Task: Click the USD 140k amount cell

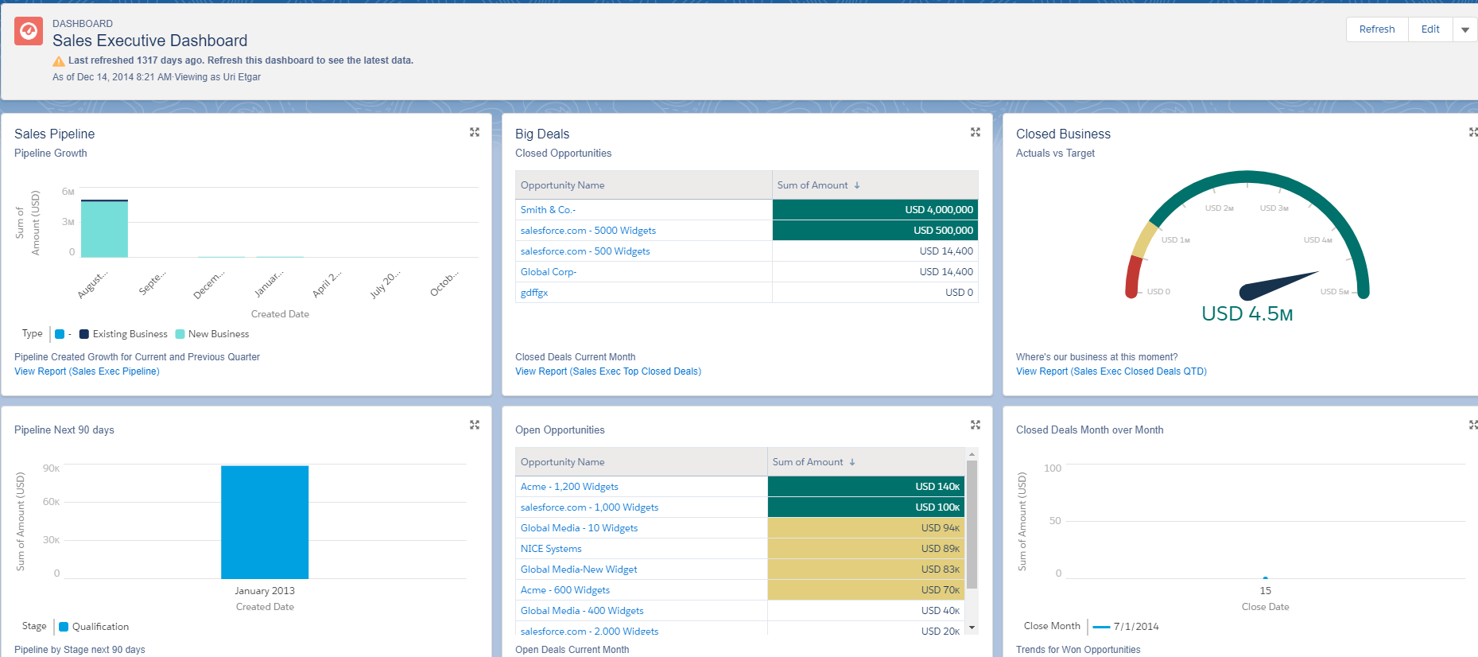Action: click(x=866, y=487)
